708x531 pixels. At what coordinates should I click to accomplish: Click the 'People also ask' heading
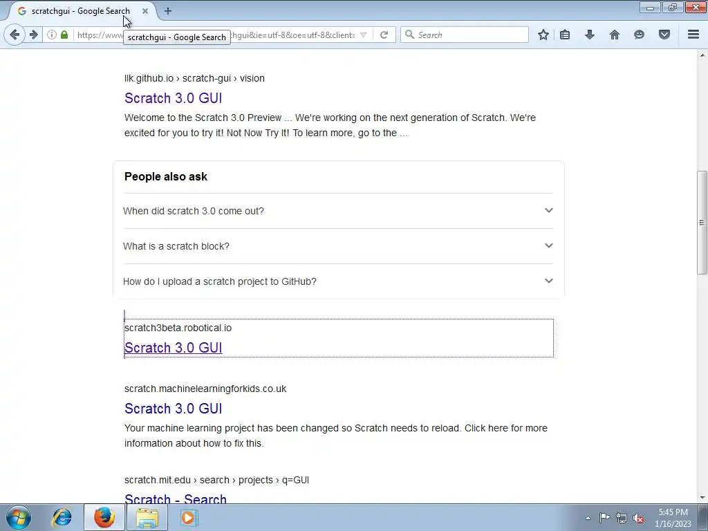coord(166,176)
